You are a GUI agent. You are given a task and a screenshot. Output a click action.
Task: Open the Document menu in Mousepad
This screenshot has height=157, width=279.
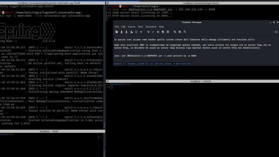pos(151,27)
